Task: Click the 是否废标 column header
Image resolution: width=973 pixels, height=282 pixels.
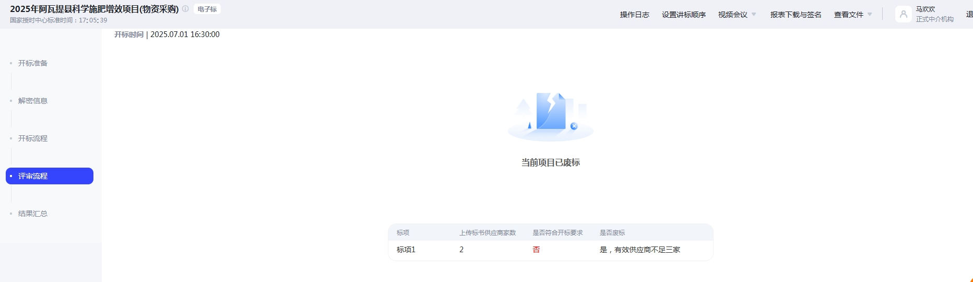Action: (612, 233)
